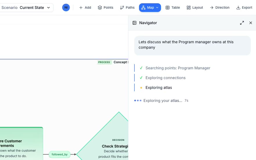
Task: Change the flow Direction
Action: click(x=220, y=8)
